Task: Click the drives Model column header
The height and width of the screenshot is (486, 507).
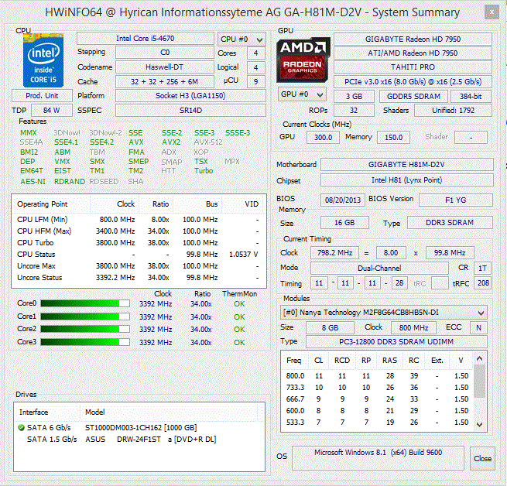Action: pyautogui.click(x=168, y=412)
